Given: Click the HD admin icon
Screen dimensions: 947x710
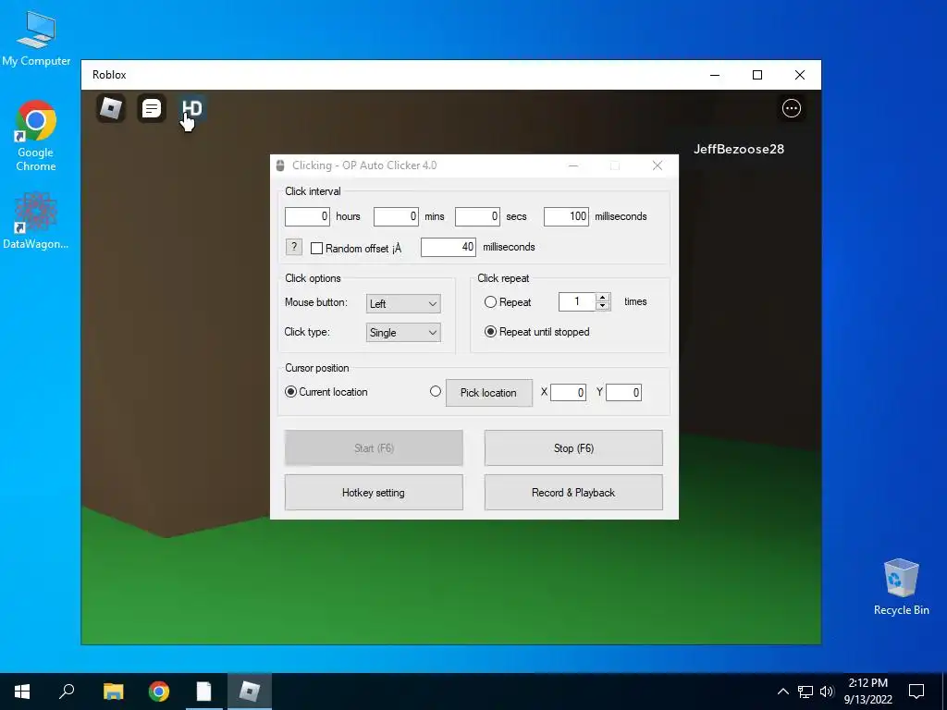Looking at the screenshot, I should 192,109.
